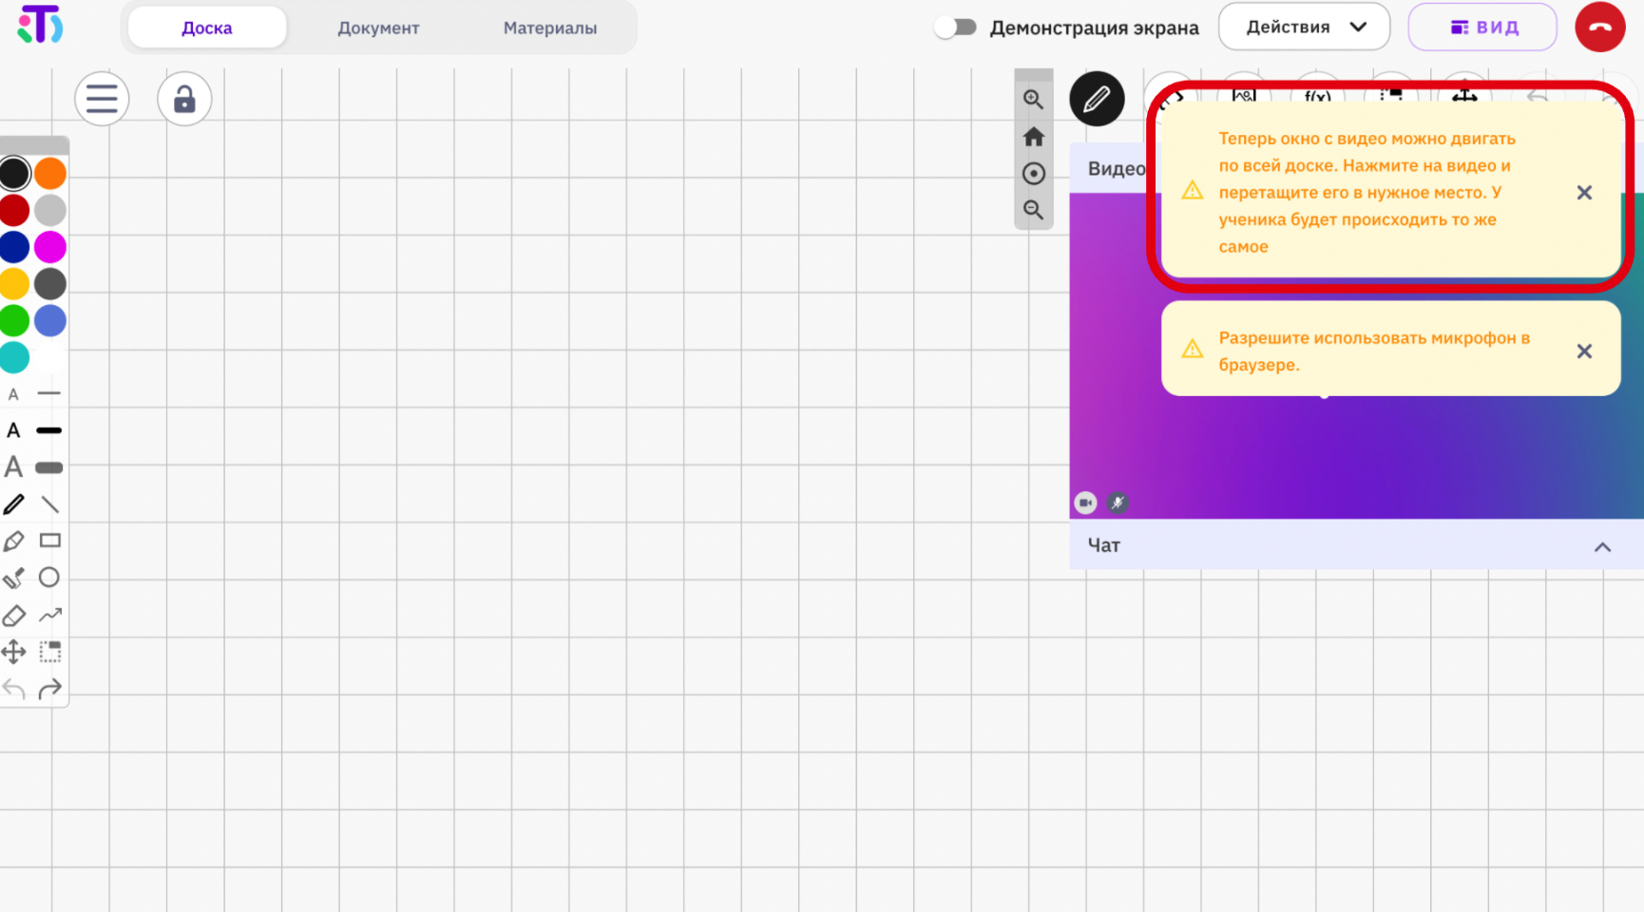The height and width of the screenshot is (912, 1644).
Task: Pick the black color swatch
Action: [x=14, y=174]
